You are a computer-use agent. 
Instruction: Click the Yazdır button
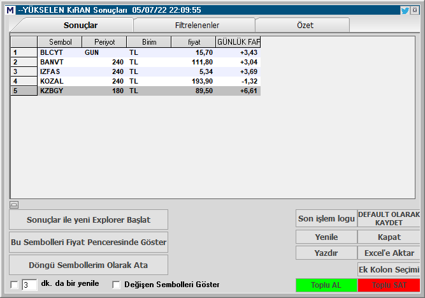pos(326,253)
